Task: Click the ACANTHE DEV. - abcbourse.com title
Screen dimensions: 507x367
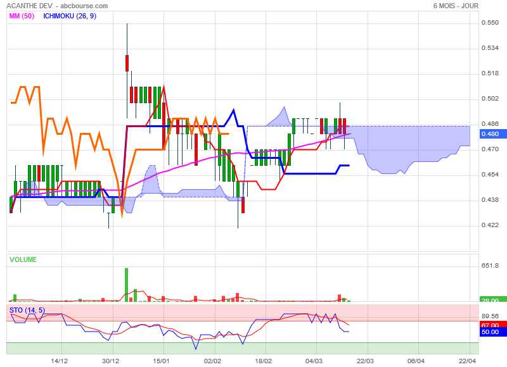Action: click(x=57, y=6)
